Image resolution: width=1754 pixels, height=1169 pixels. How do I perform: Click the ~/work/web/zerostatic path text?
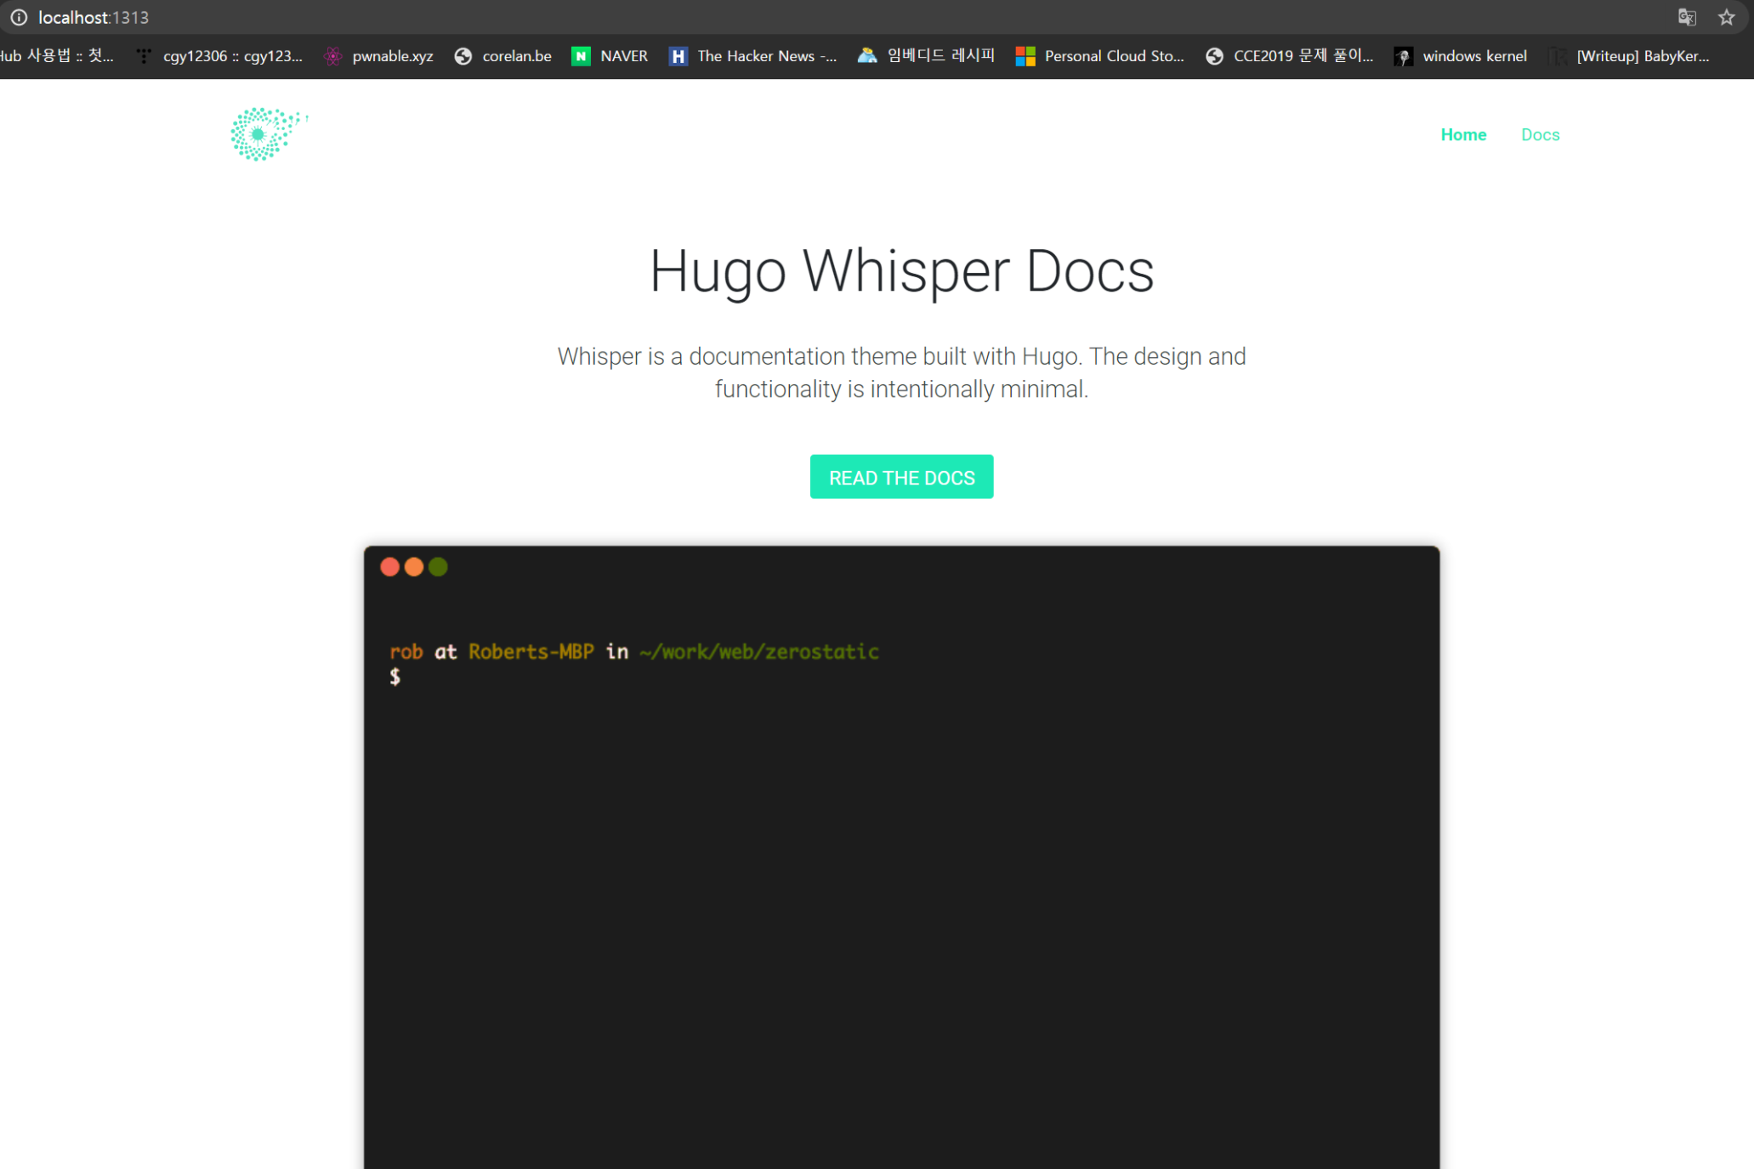(759, 652)
